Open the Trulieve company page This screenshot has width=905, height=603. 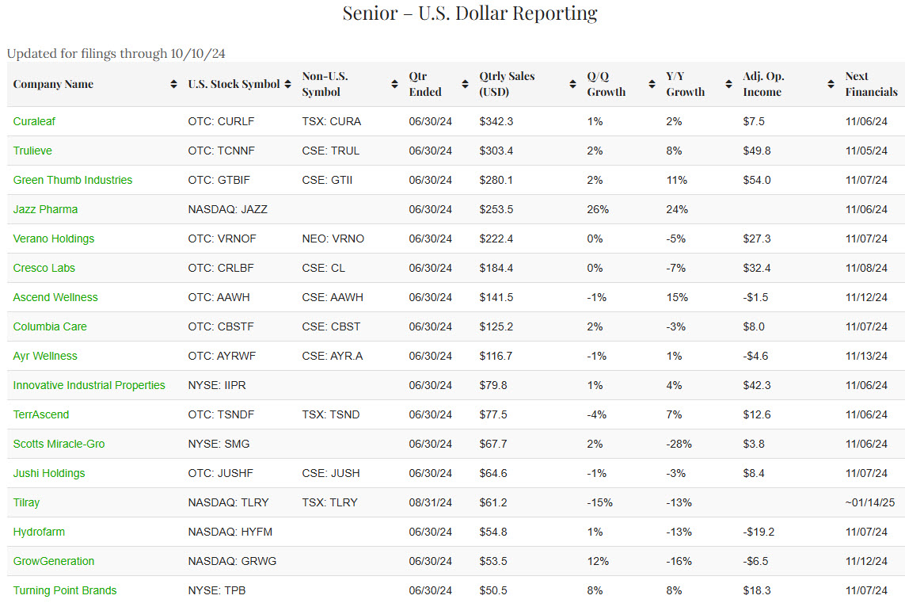click(x=32, y=151)
